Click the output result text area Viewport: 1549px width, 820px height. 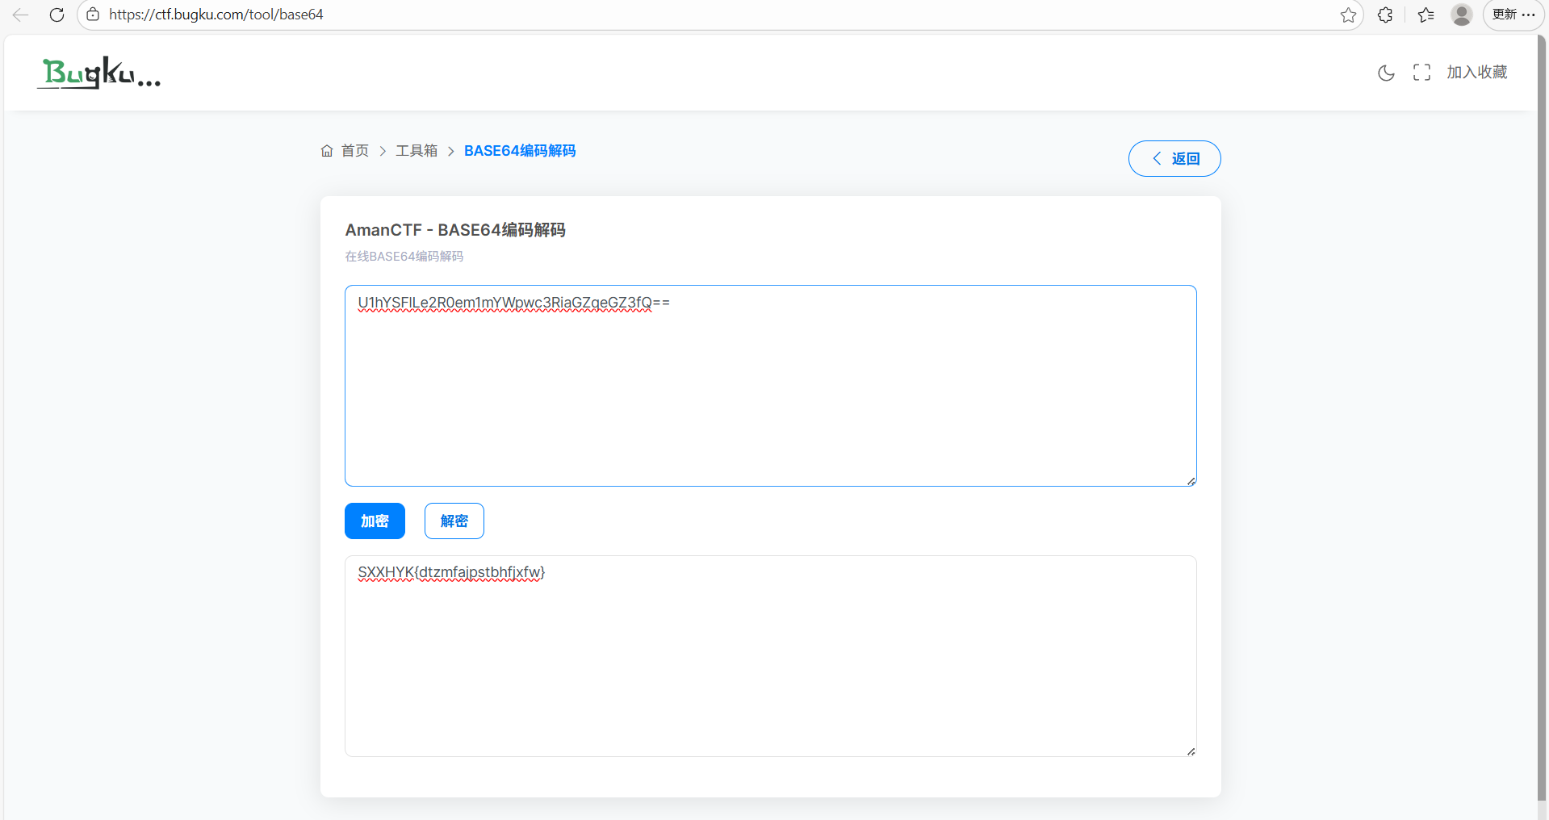tap(771, 656)
